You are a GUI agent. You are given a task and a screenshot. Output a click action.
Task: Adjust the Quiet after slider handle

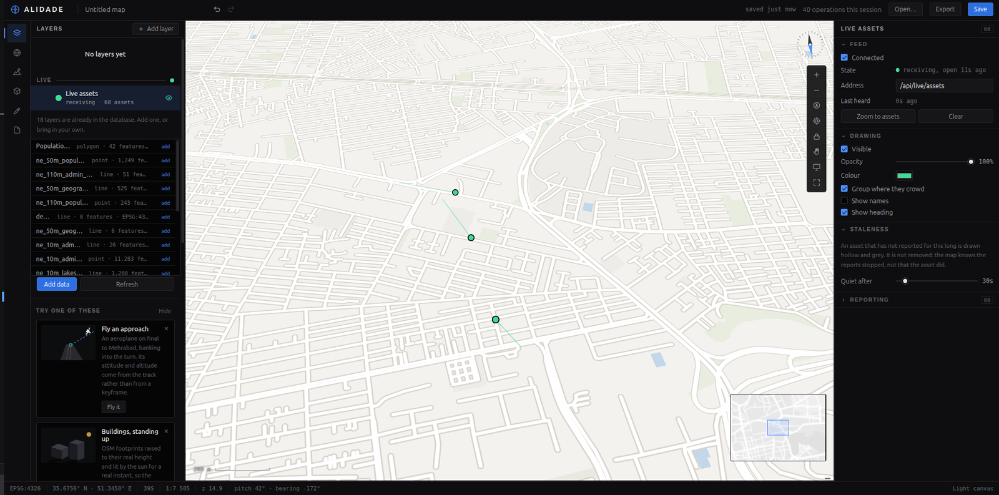(x=905, y=281)
